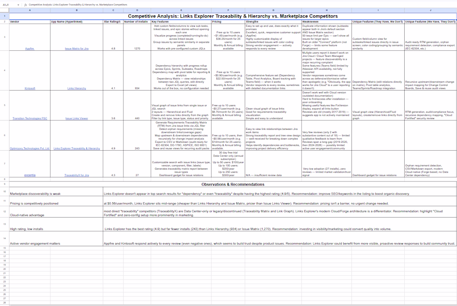Click the High rating, low installs cell
This screenshot has width=457, height=306.
point(56,224)
